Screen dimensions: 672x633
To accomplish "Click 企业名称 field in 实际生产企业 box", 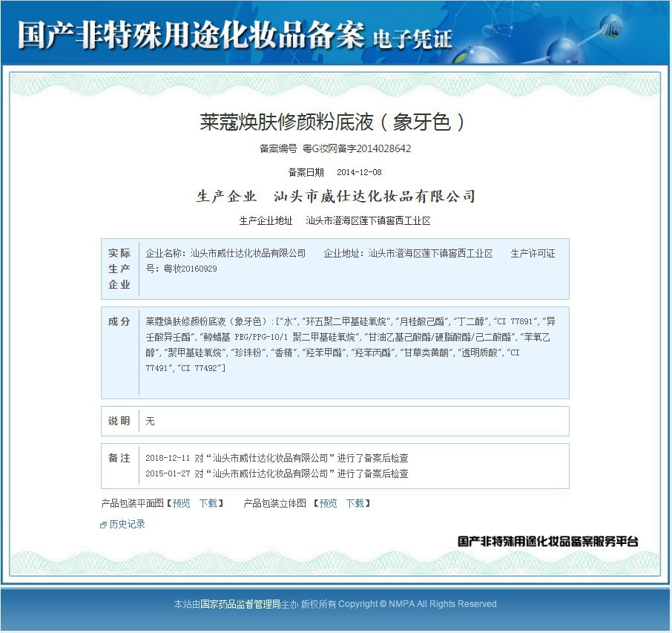I will click(x=226, y=253).
